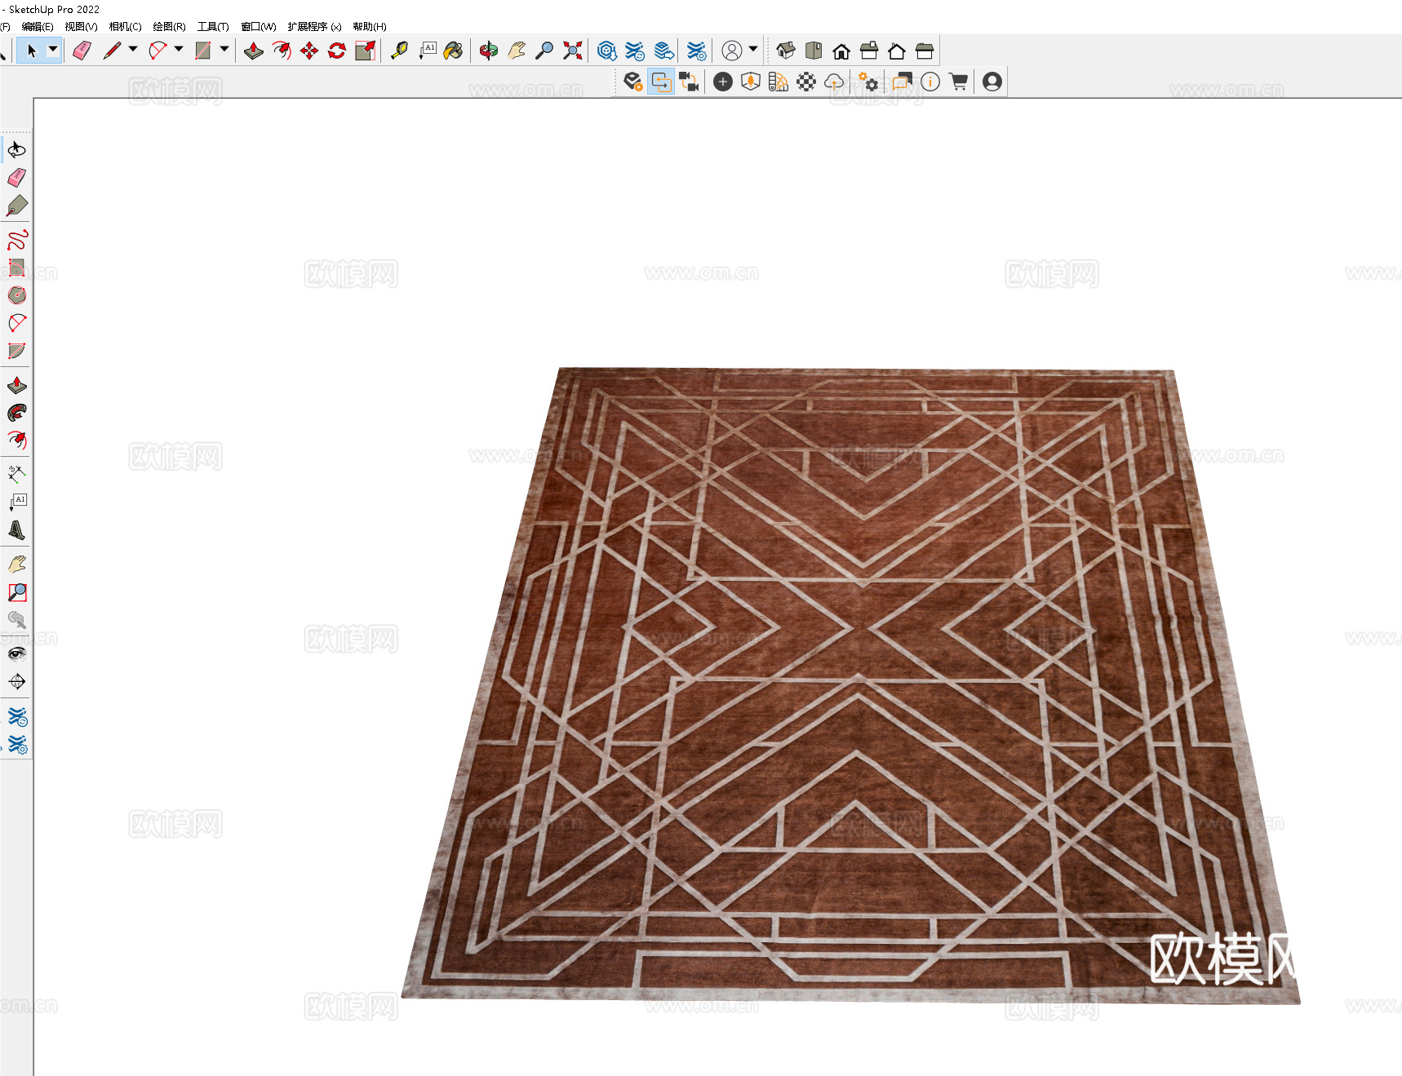The height and width of the screenshot is (1076, 1402).
Task: Open the Enscape store cart
Action: tap(958, 82)
